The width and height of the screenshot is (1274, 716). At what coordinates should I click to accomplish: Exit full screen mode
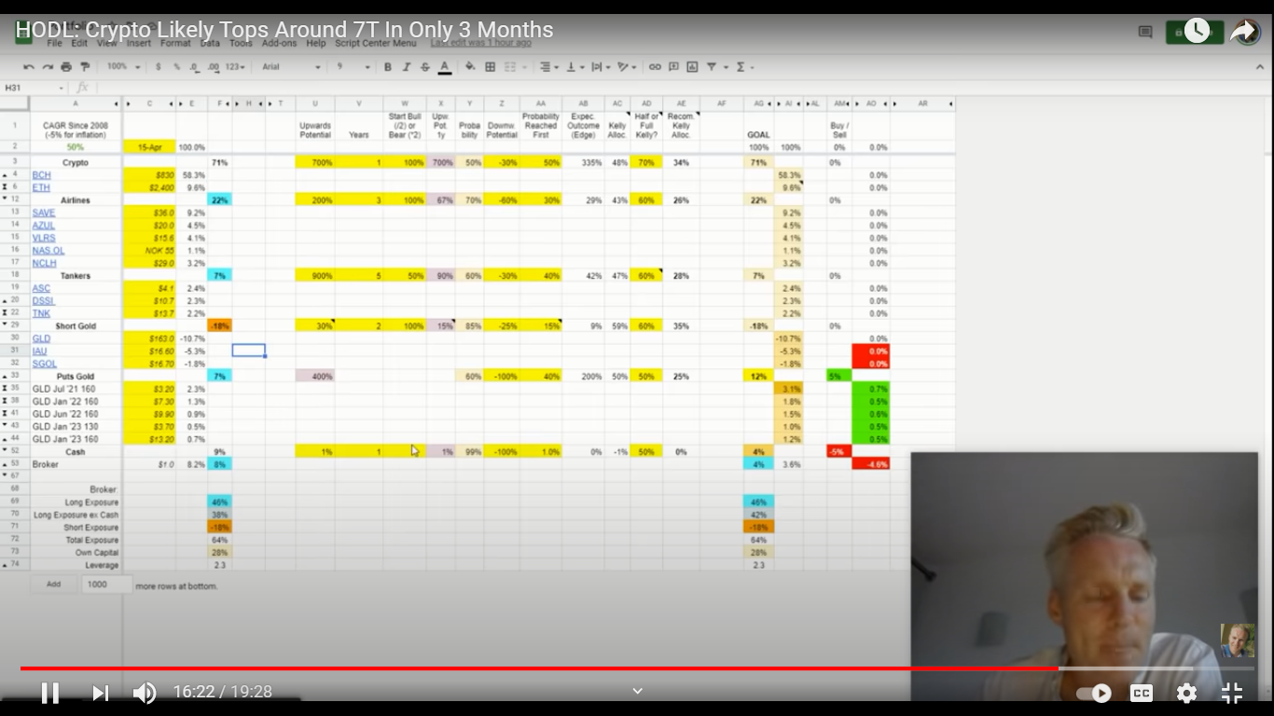(x=1232, y=693)
